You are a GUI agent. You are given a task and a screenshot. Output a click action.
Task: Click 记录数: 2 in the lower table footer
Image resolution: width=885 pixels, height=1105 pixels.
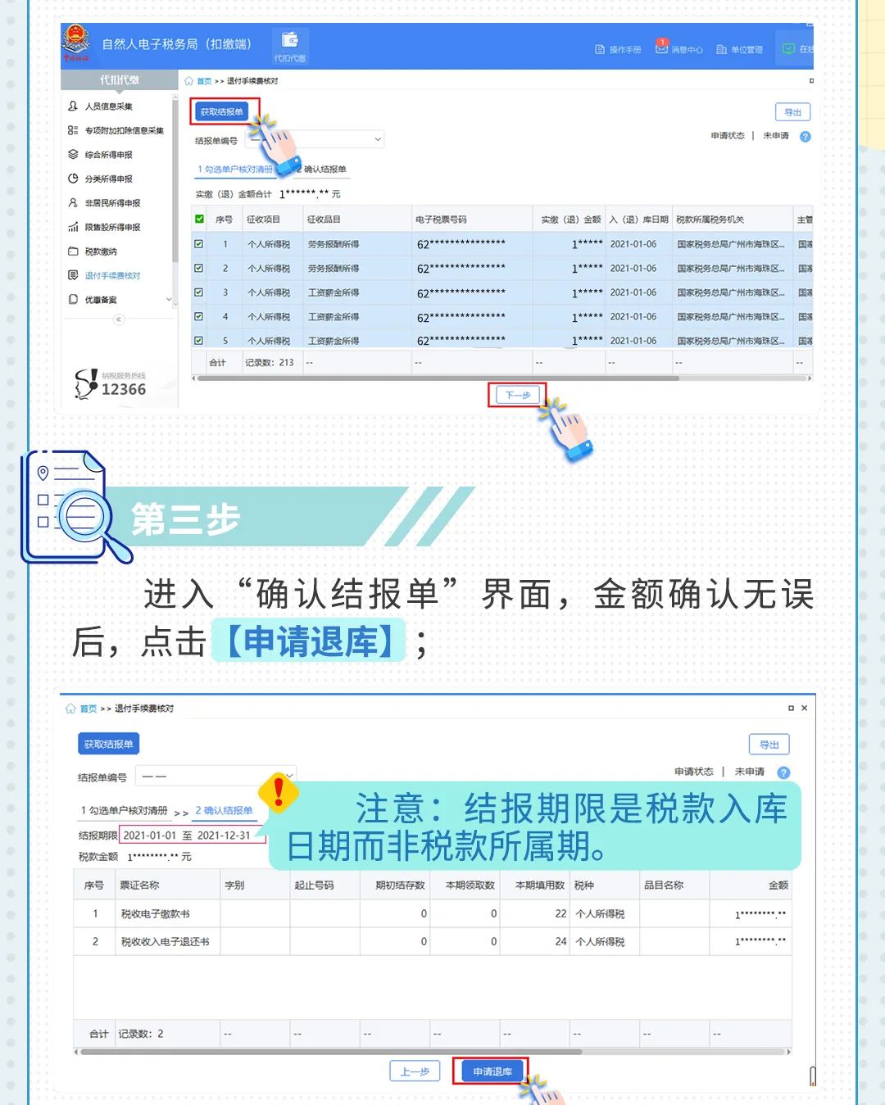pyautogui.click(x=140, y=1034)
